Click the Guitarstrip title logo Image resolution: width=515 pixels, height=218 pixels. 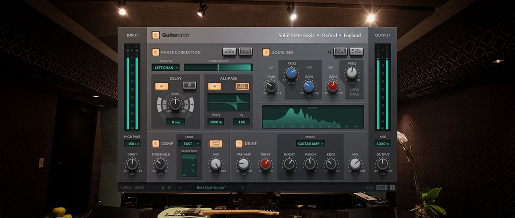click(x=175, y=36)
